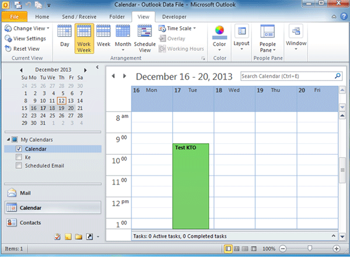This screenshot has height=257, width=350.
Task: Check the Scheduled Email calendar
Action: (17, 165)
